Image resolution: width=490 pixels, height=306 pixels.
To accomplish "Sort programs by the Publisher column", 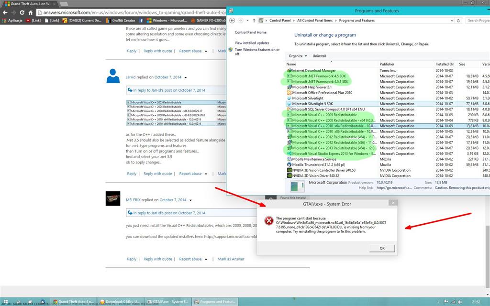I will click(406, 64).
